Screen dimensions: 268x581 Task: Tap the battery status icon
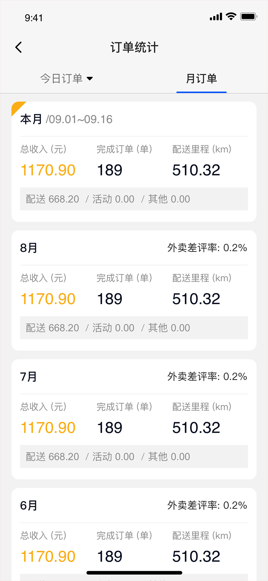(249, 17)
